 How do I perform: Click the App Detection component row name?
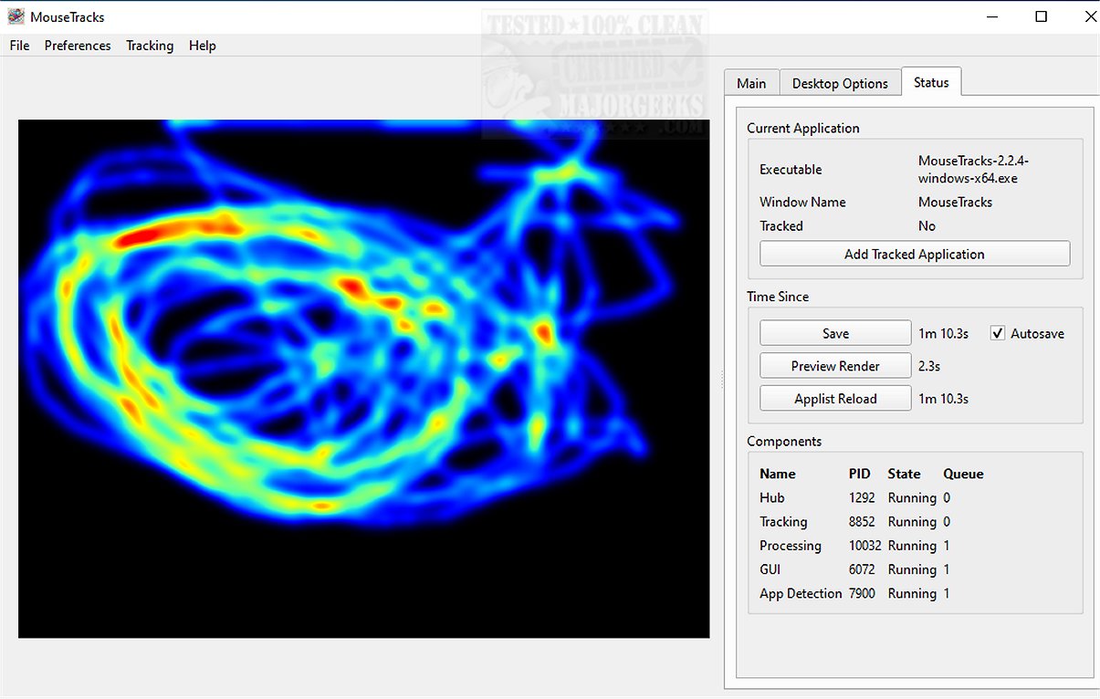[x=801, y=593]
